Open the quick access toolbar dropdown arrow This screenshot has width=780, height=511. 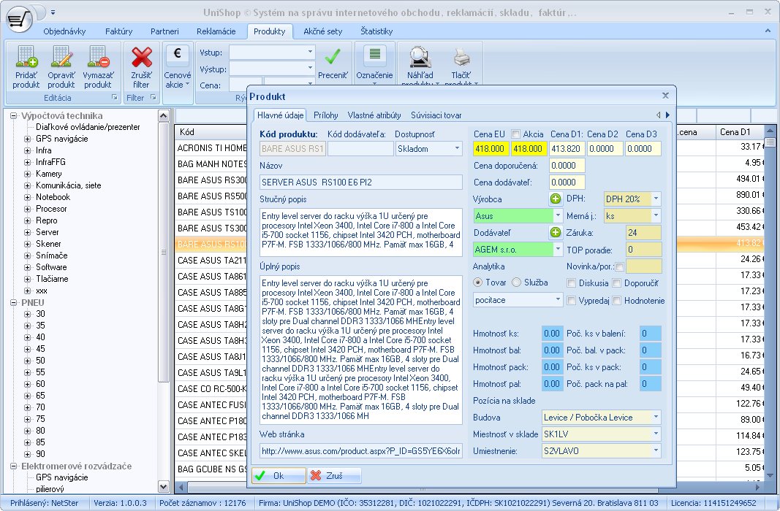pos(53,12)
